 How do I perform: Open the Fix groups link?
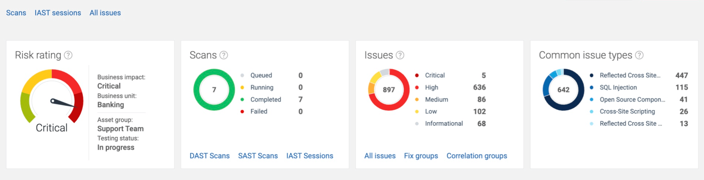coord(421,156)
